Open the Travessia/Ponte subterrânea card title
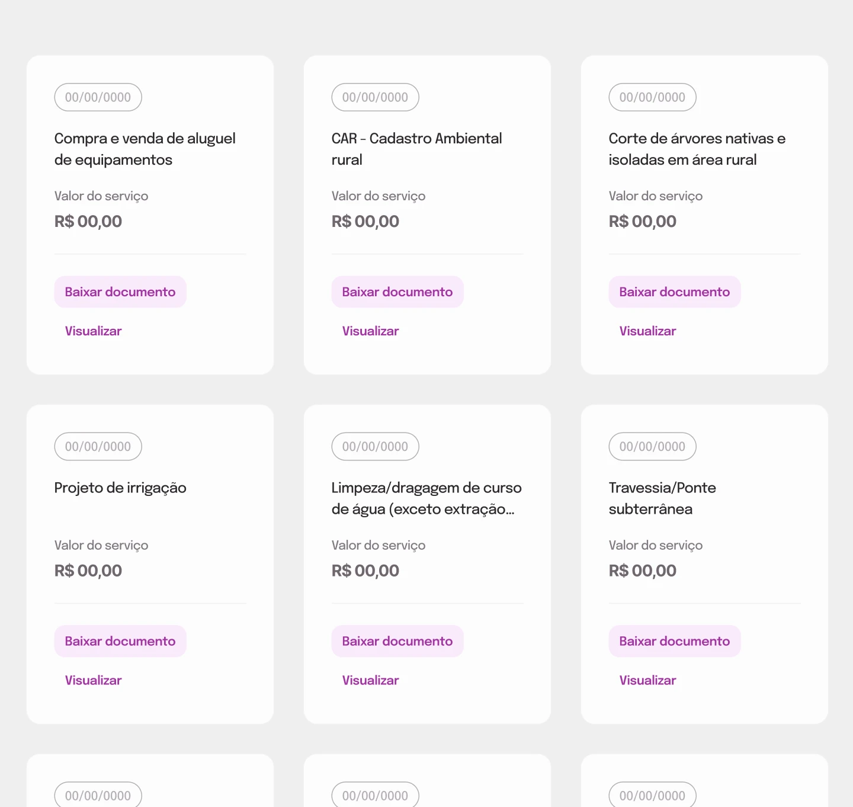Image resolution: width=853 pixels, height=807 pixels. coord(662,498)
